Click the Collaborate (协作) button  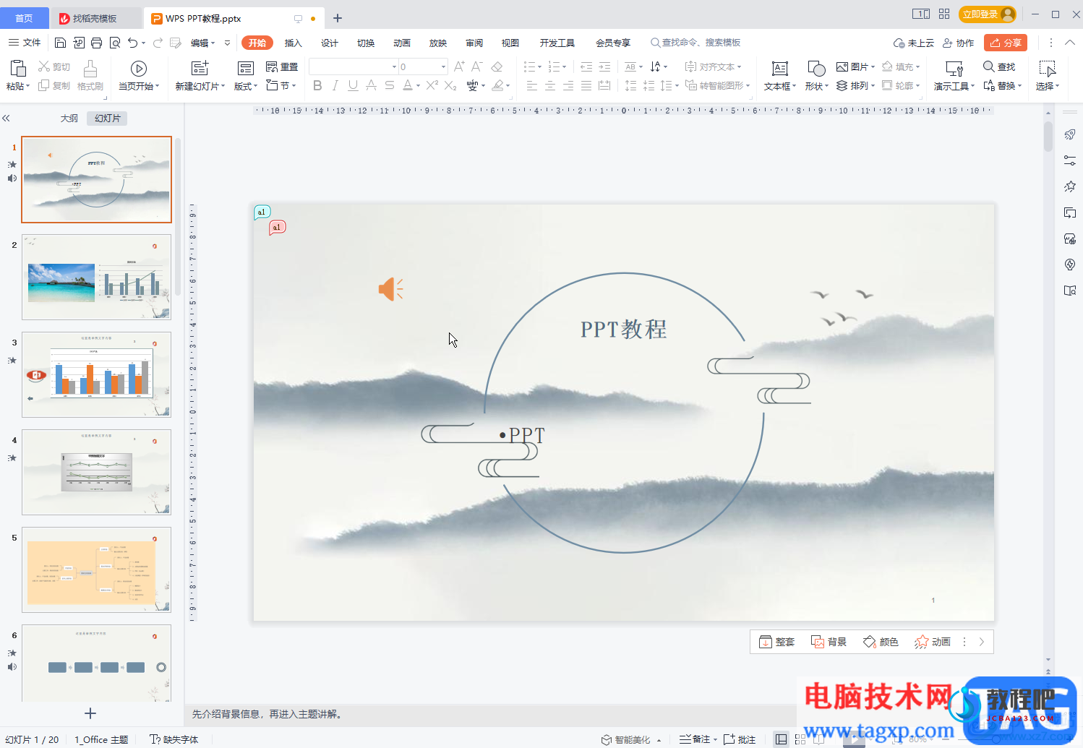pos(959,43)
